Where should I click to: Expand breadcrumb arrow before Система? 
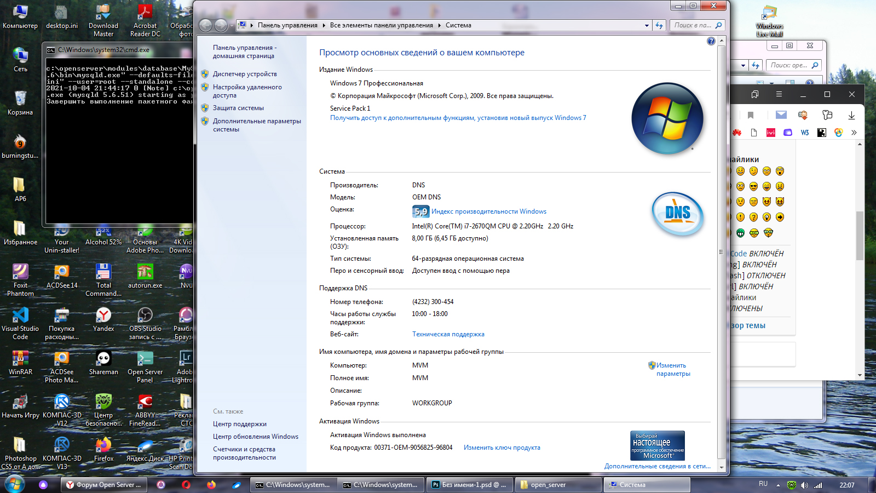439,25
